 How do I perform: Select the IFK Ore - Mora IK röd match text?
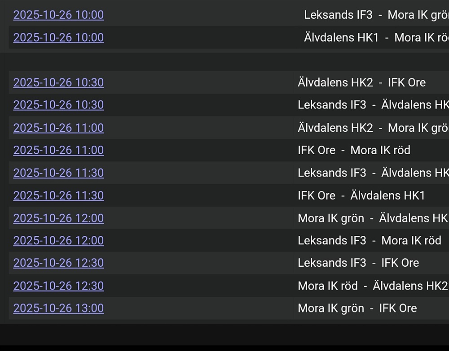pyautogui.click(x=354, y=150)
